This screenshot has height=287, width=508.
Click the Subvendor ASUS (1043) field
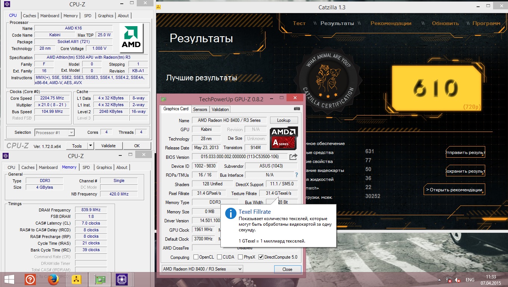(x=271, y=166)
